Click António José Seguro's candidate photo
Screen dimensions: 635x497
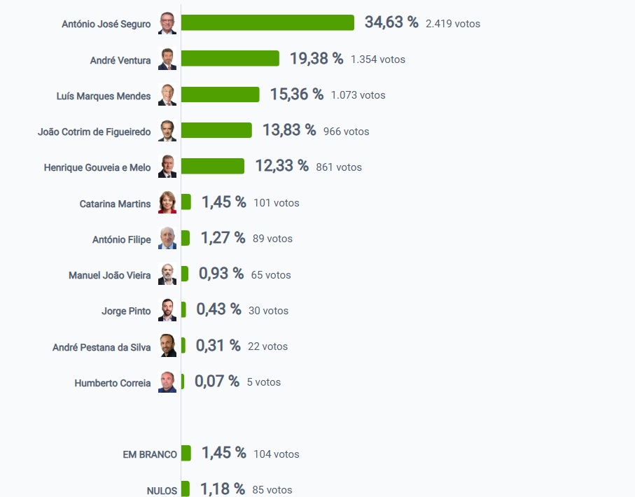point(167,23)
